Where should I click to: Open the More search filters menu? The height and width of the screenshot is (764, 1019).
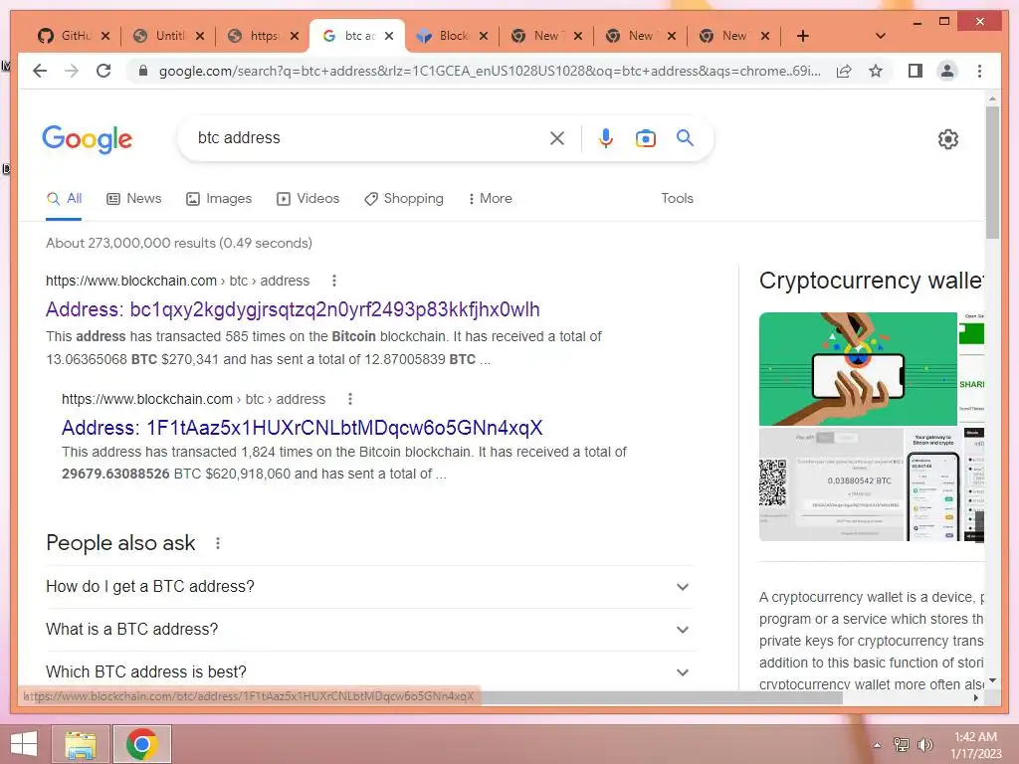pos(490,198)
